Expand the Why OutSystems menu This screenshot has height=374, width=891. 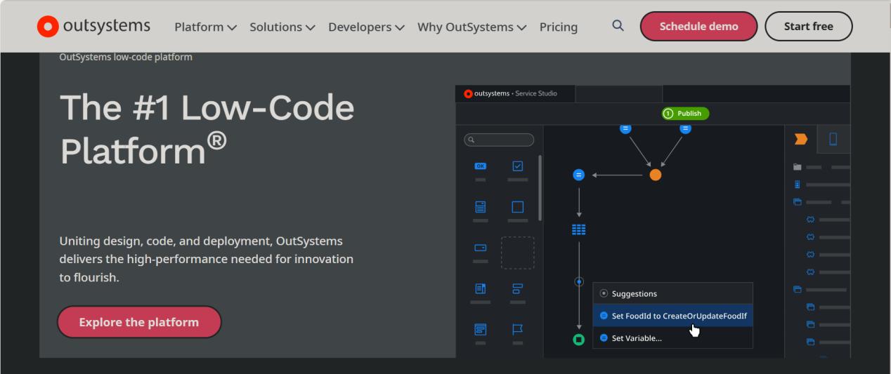pos(471,27)
